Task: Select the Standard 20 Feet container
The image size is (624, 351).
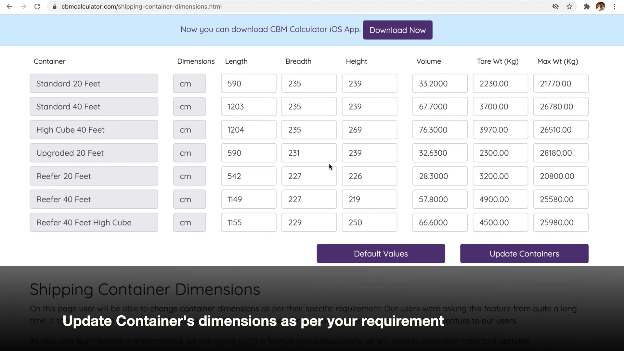Action: (94, 83)
